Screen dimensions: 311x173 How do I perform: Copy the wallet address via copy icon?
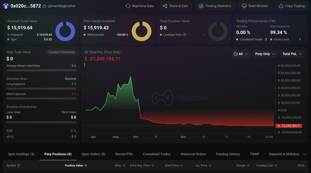tap(44, 6)
